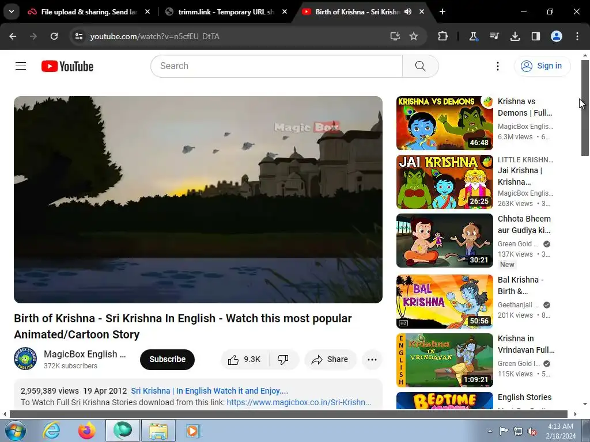Open more actions ellipsis under video
590x442 pixels.
click(x=372, y=360)
